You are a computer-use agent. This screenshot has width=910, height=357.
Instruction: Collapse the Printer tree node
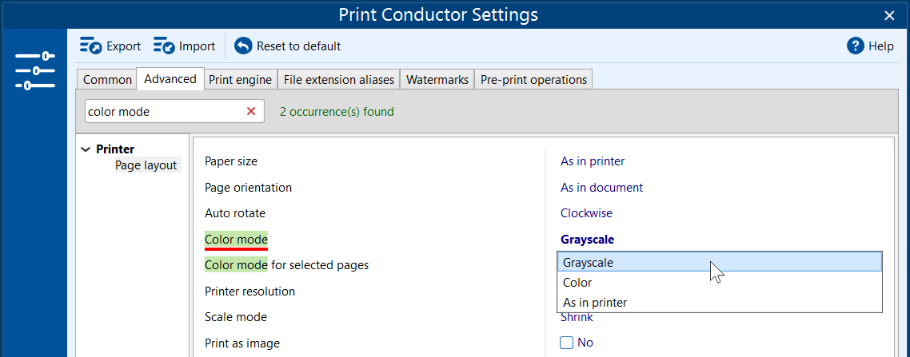click(x=86, y=149)
